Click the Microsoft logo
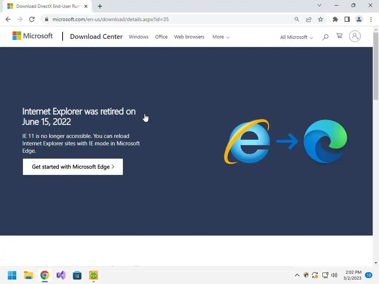 click(33, 36)
